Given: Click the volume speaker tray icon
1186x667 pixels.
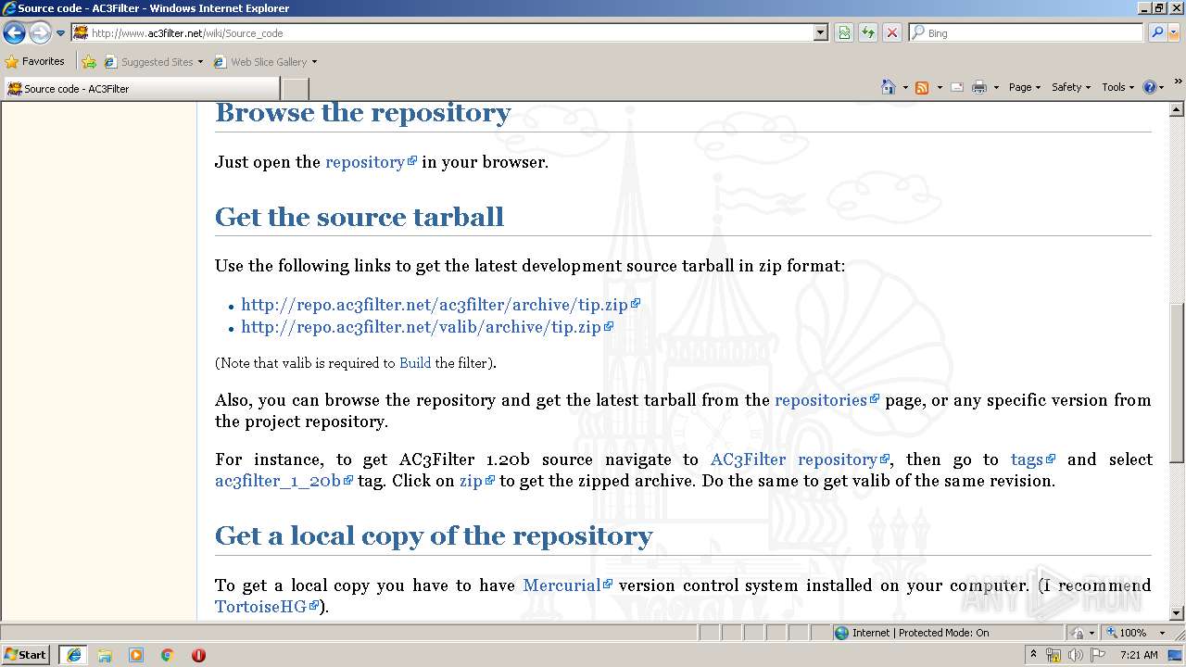Looking at the screenshot, I should pyautogui.click(x=1076, y=655).
